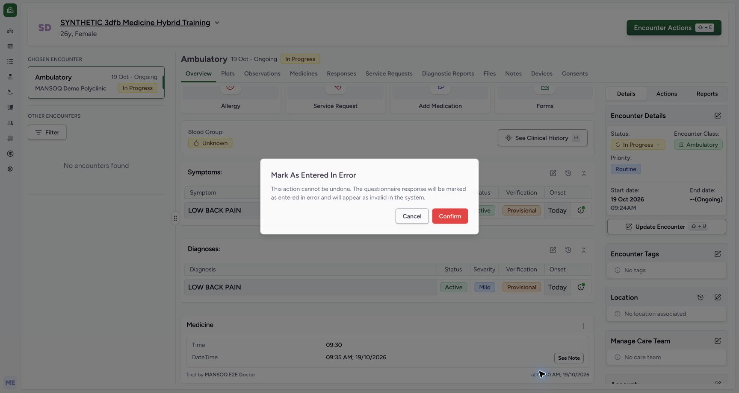Screen dimensions: 739x393
Task: Select the Diagnostic Reports tab
Action: [448, 73]
